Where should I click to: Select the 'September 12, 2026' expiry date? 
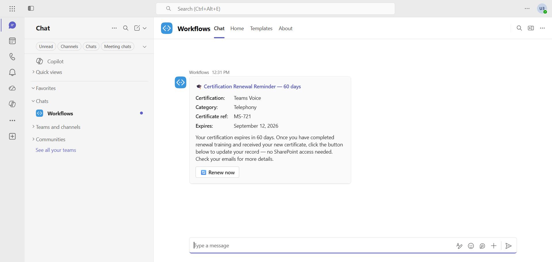pos(256,126)
